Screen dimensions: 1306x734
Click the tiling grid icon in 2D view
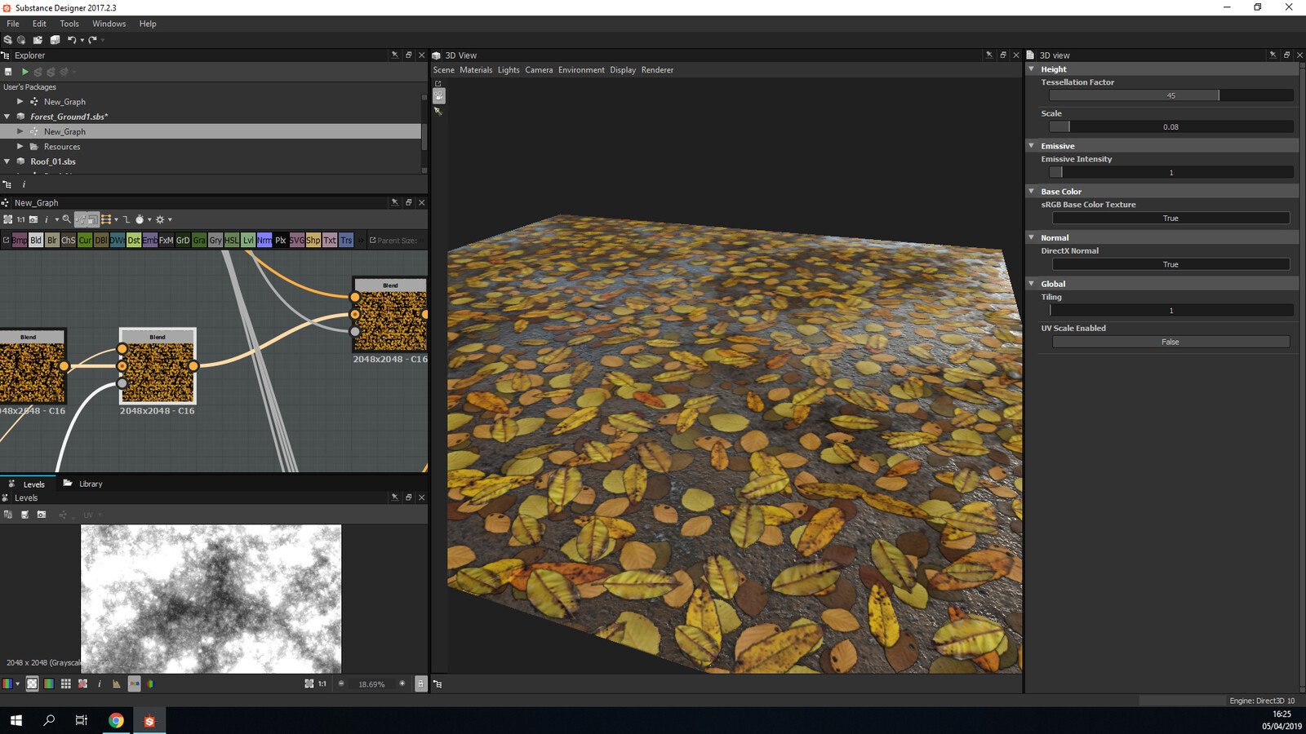pyautogui.click(x=65, y=684)
